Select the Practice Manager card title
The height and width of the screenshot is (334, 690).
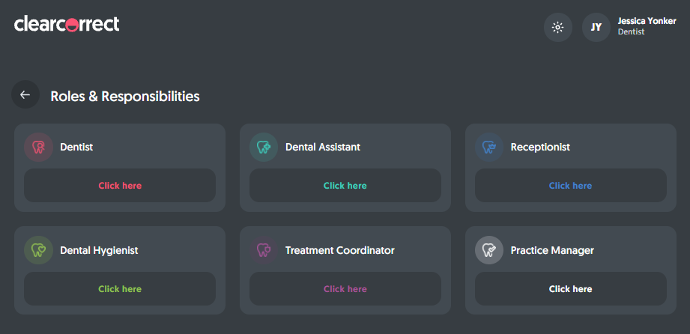click(552, 250)
